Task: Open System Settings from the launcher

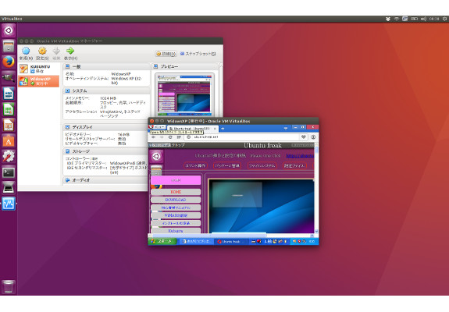Action: tap(9, 157)
